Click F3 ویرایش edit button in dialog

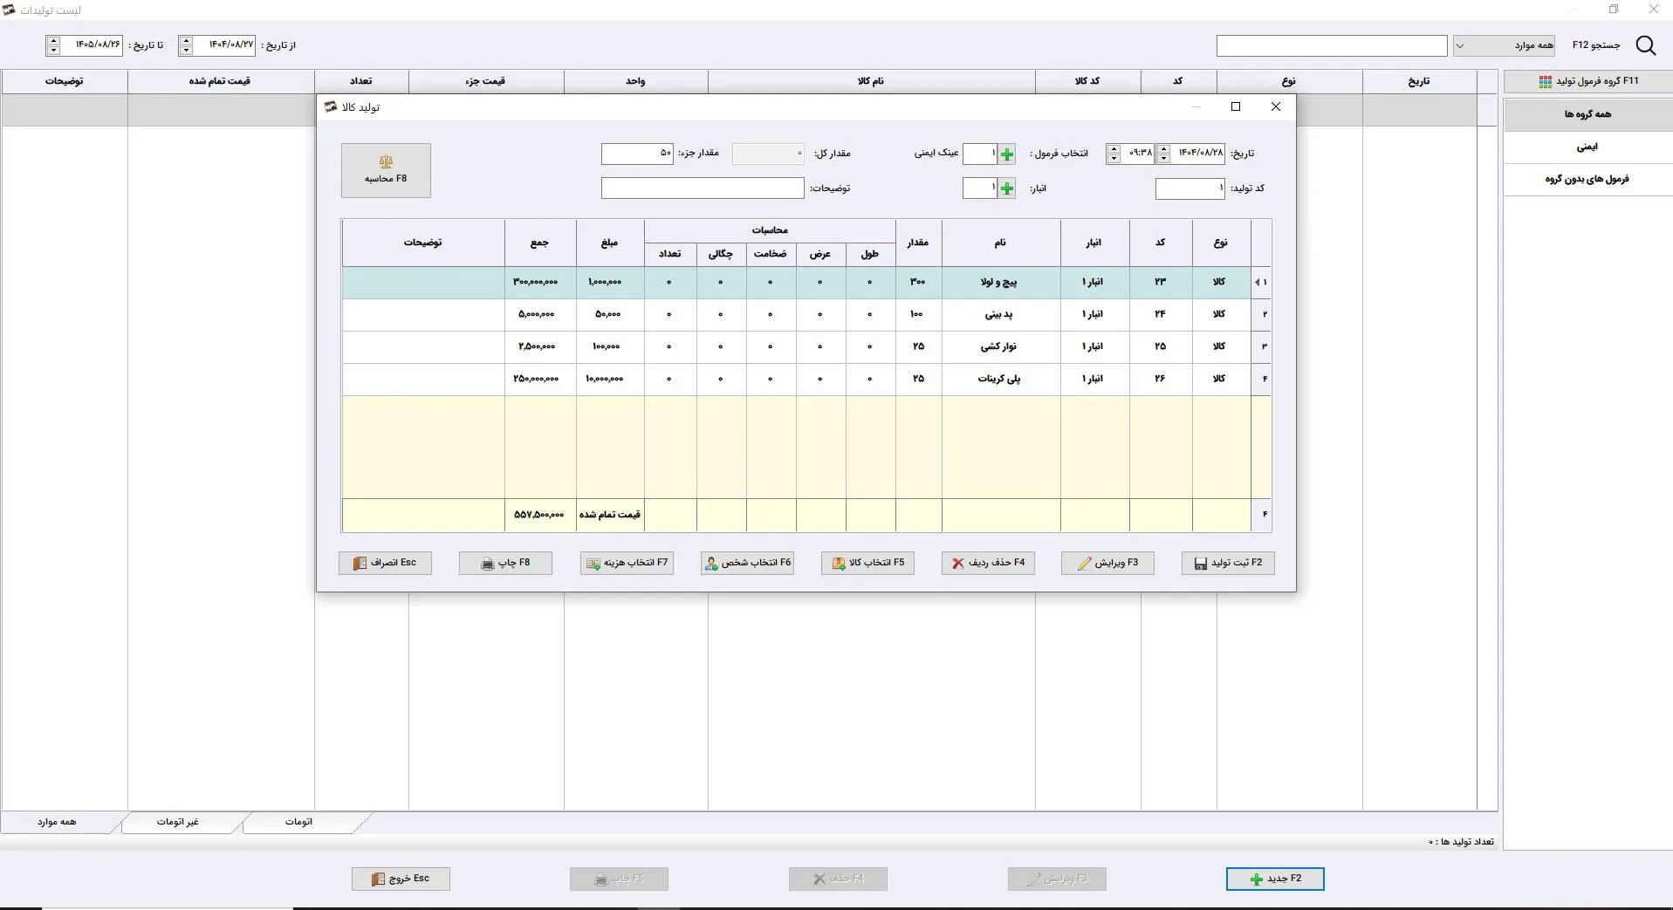pos(1107,563)
